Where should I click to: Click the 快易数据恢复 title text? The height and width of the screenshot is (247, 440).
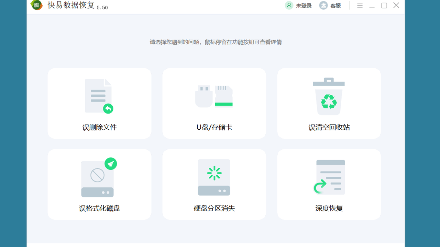pyautogui.click(x=71, y=5)
